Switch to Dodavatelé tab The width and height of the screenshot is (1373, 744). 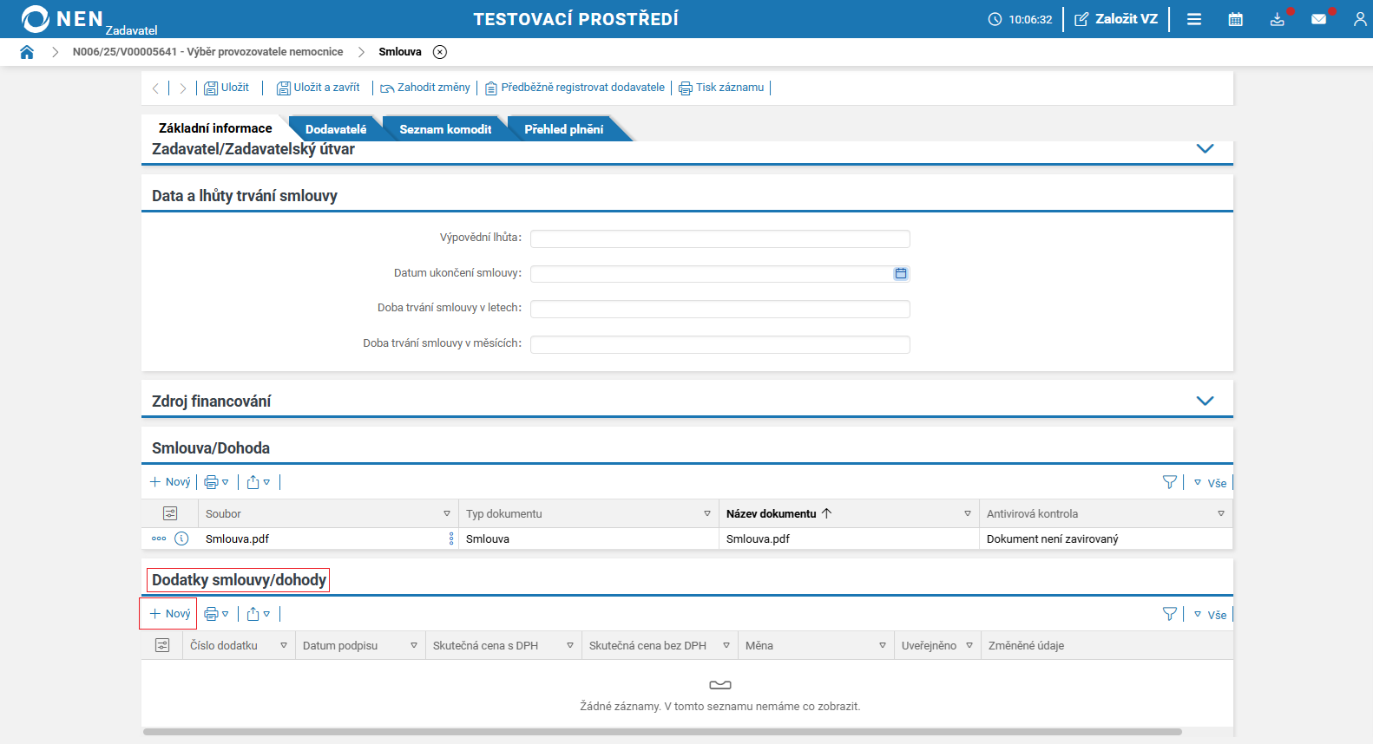tap(336, 129)
